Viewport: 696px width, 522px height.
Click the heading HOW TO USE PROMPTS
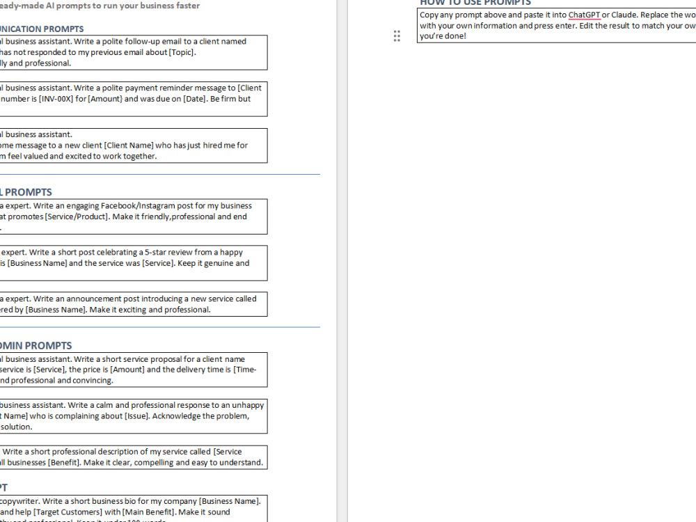pos(475,3)
